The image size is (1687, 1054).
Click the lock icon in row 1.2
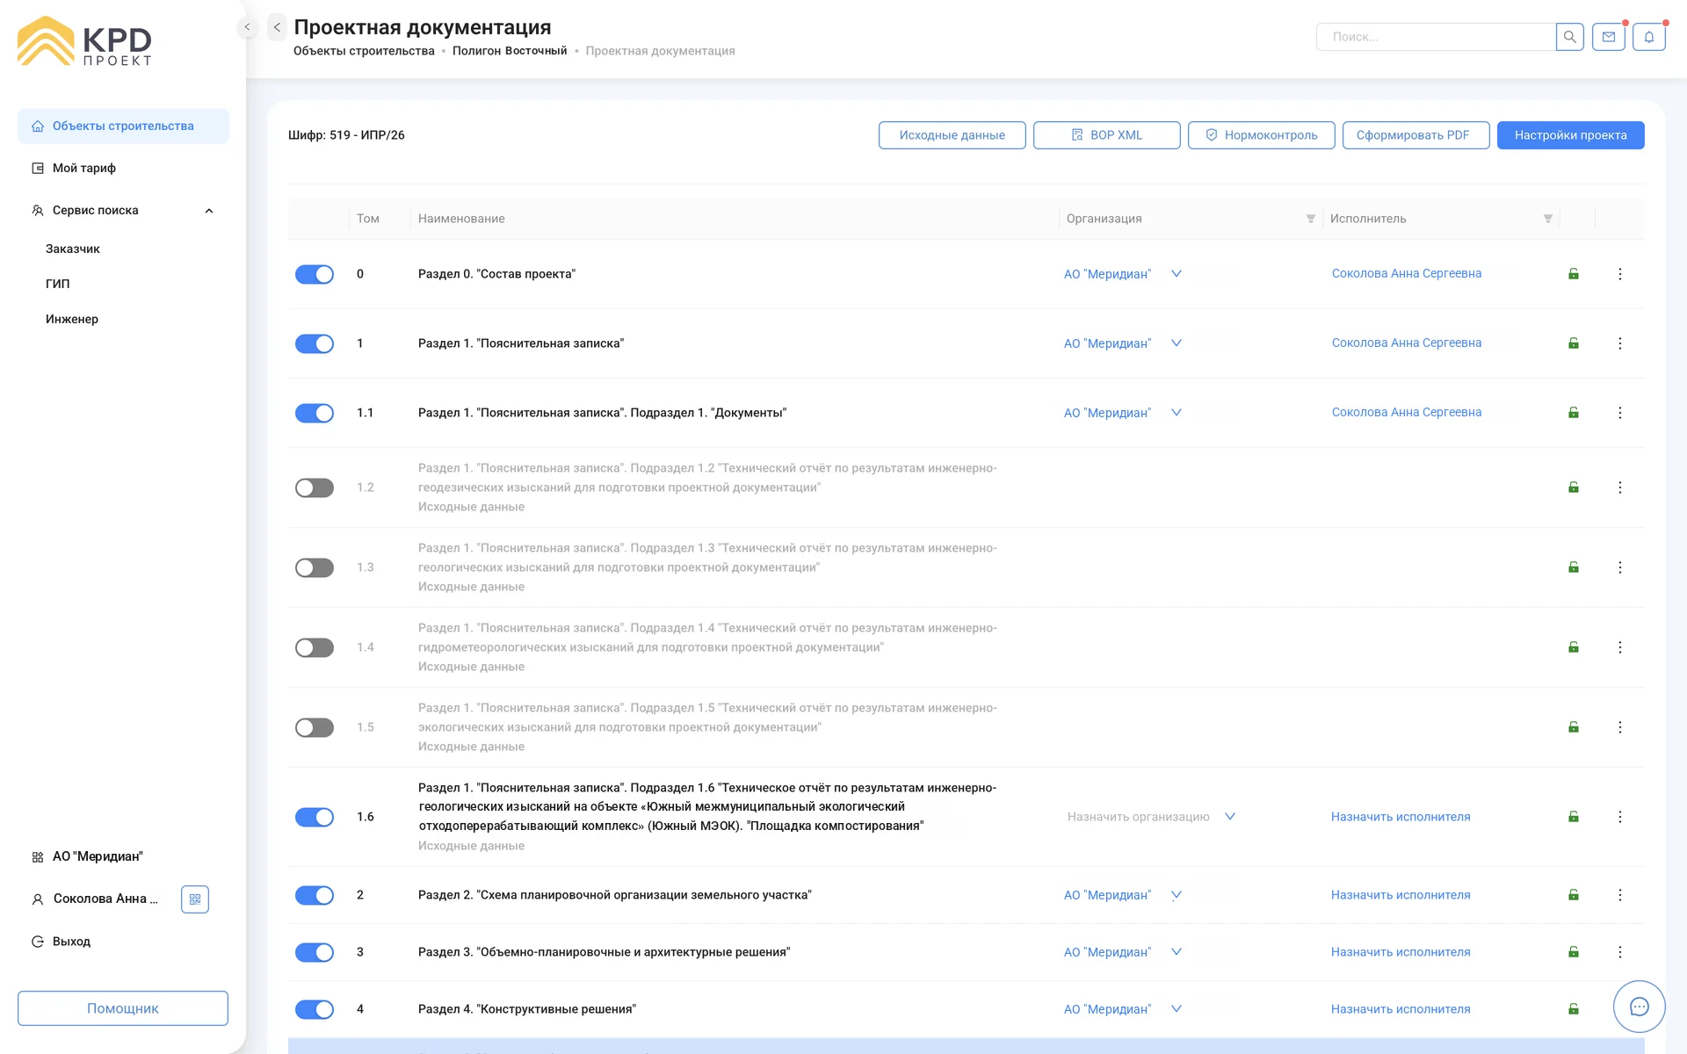[1574, 487]
